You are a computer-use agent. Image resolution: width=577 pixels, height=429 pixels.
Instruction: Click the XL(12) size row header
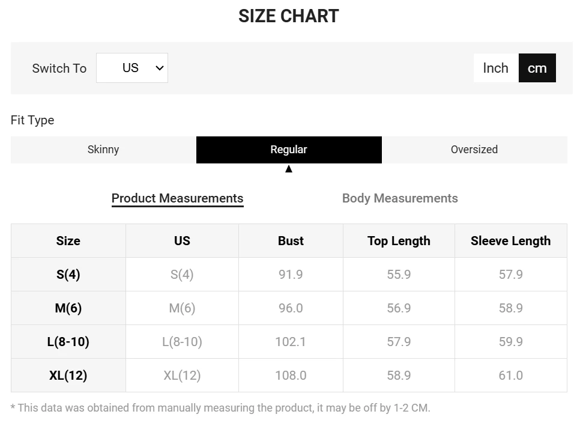click(x=68, y=376)
